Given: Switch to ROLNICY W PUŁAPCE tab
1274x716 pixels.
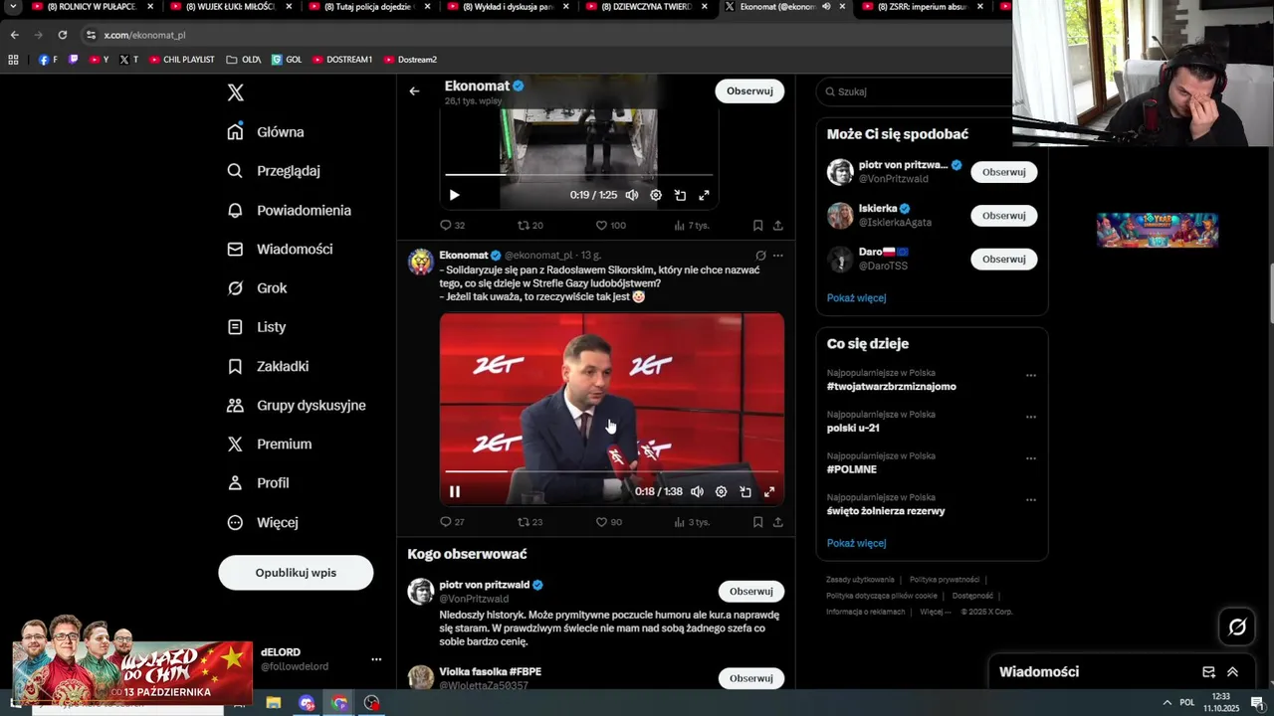Looking at the screenshot, I should [90, 7].
